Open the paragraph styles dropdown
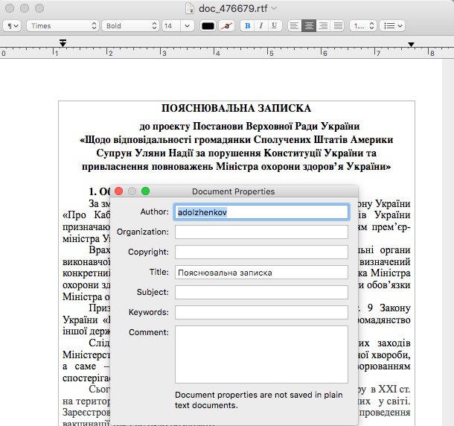This screenshot has width=454, height=426. pyautogui.click(x=13, y=25)
